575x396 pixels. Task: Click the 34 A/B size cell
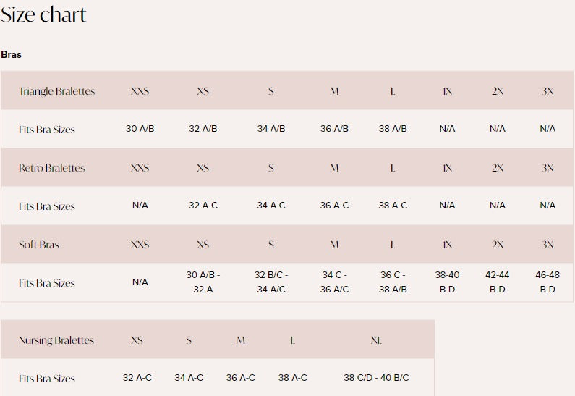pos(271,129)
